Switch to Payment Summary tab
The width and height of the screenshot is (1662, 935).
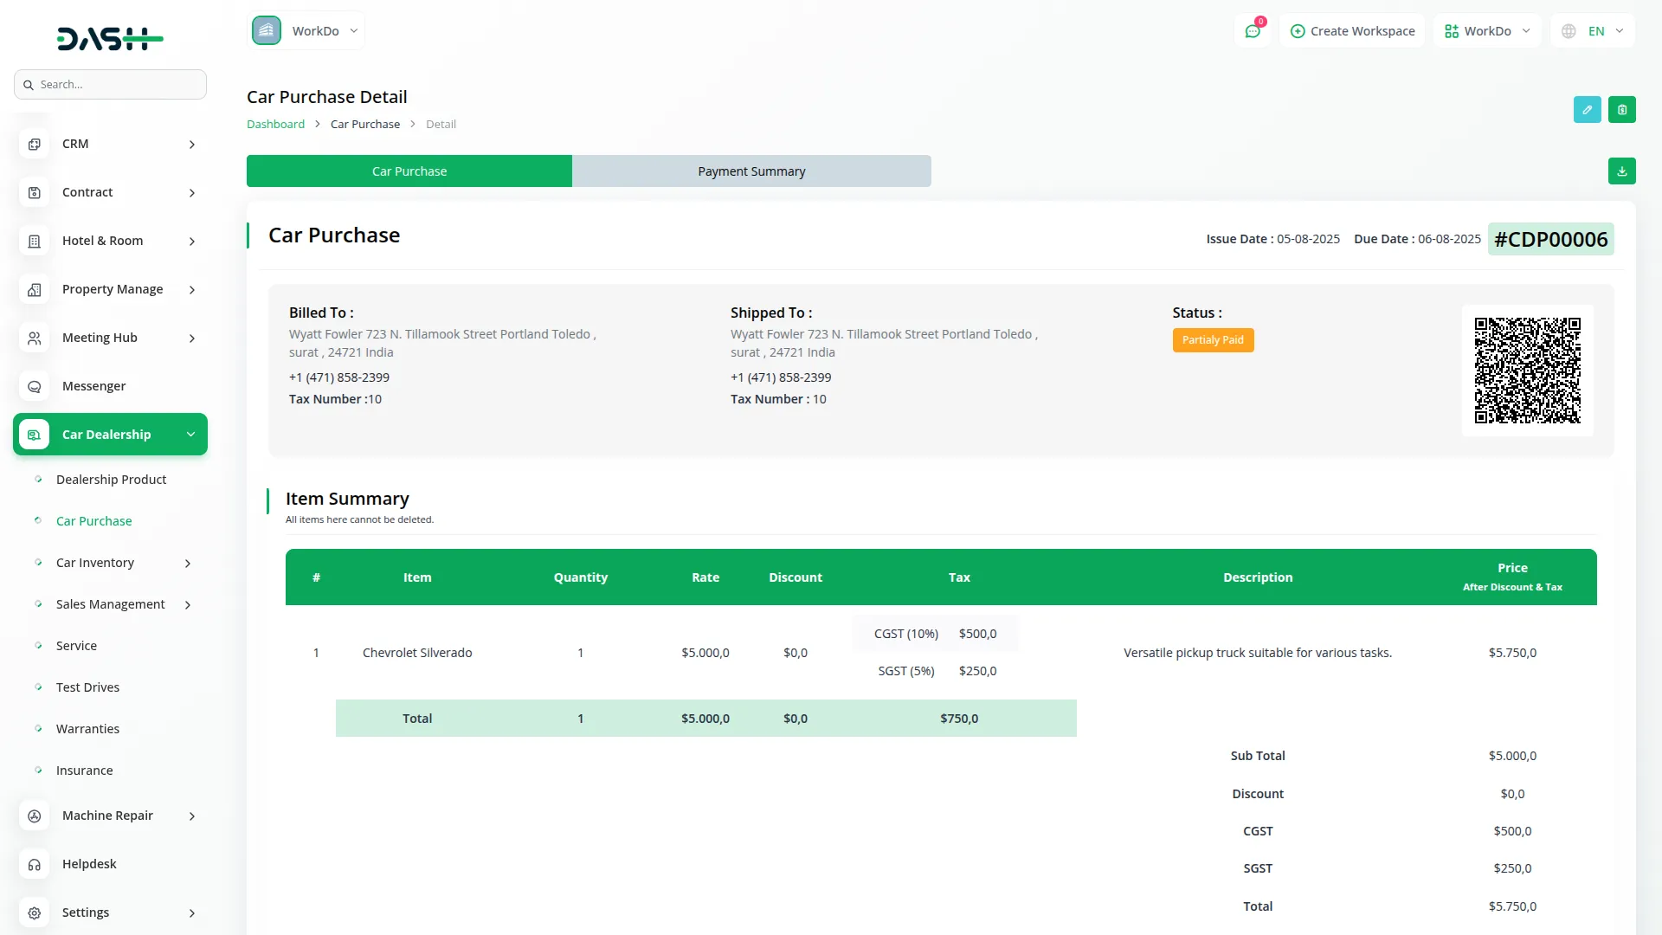(751, 171)
